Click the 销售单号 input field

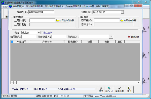click(x=41, y=12)
